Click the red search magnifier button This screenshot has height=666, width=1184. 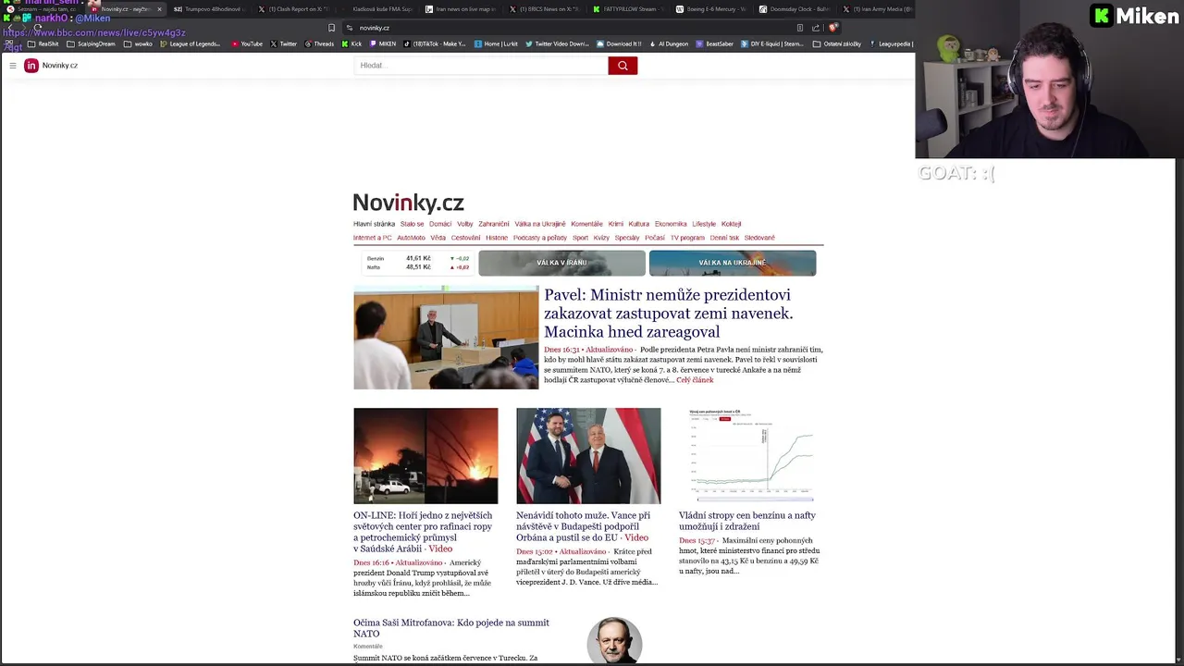pos(623,66)
